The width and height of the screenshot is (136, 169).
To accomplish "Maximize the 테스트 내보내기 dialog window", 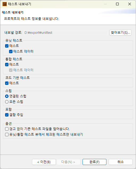I will click(117, 4).
